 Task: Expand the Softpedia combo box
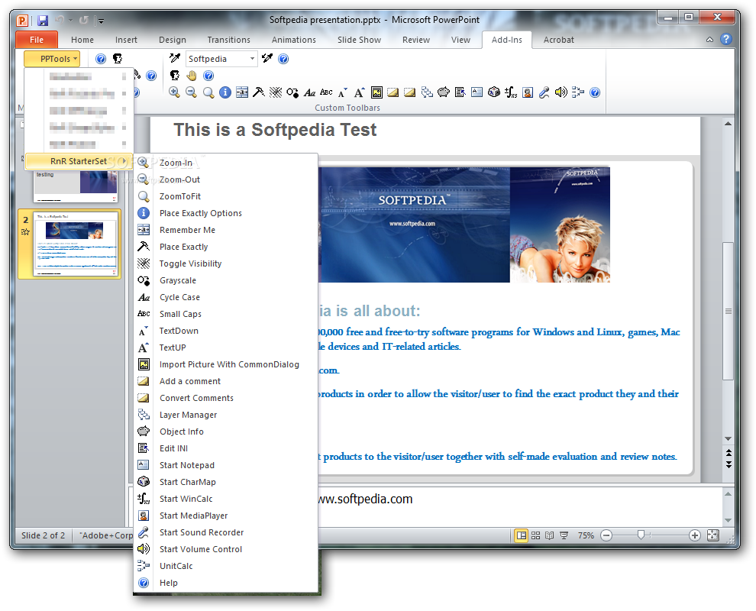point(252,59)
